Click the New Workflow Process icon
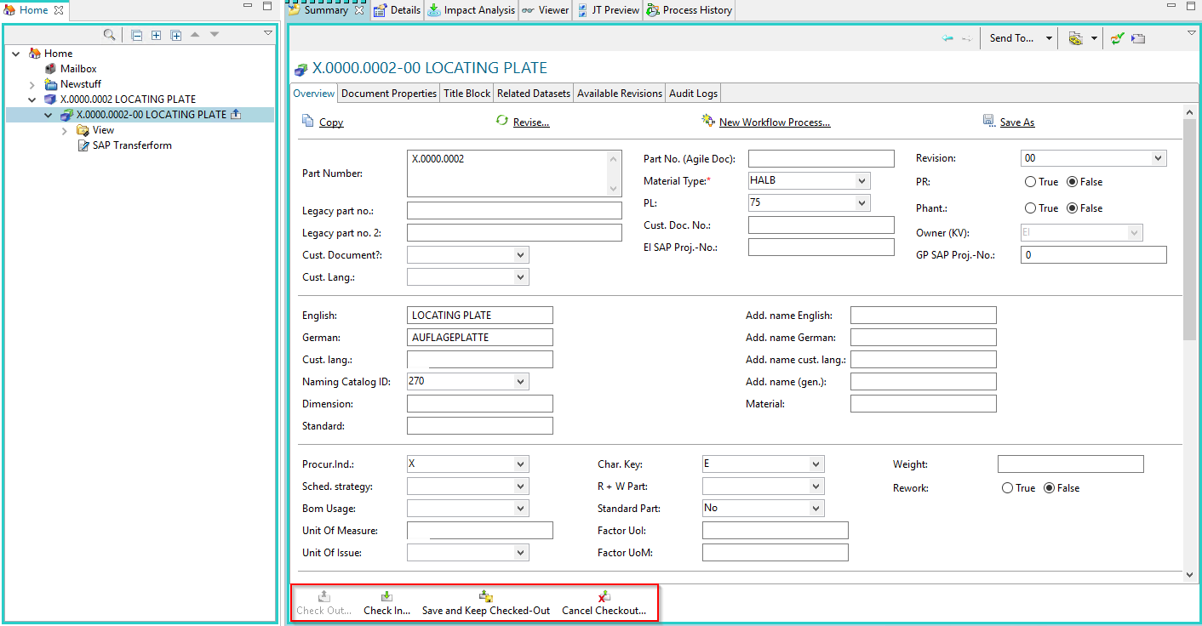The width and height of the screenshot is (1202, 626). (707, 122)
